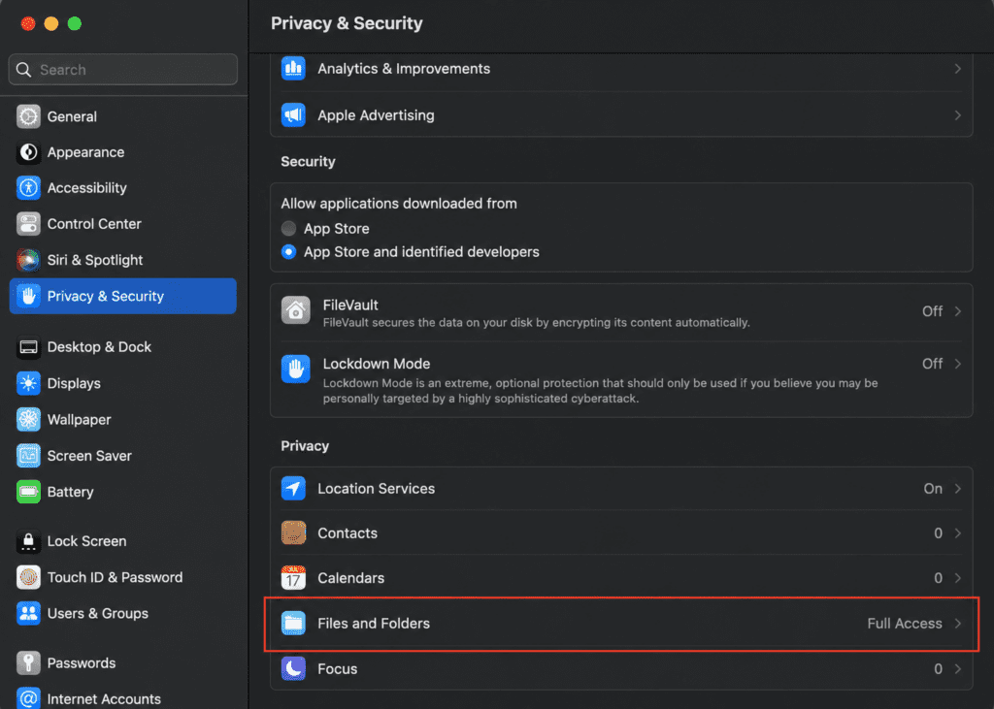The image size is (994, 709).
Task: Click the Lockdown Mode description text
Action: tap(600, 390)
